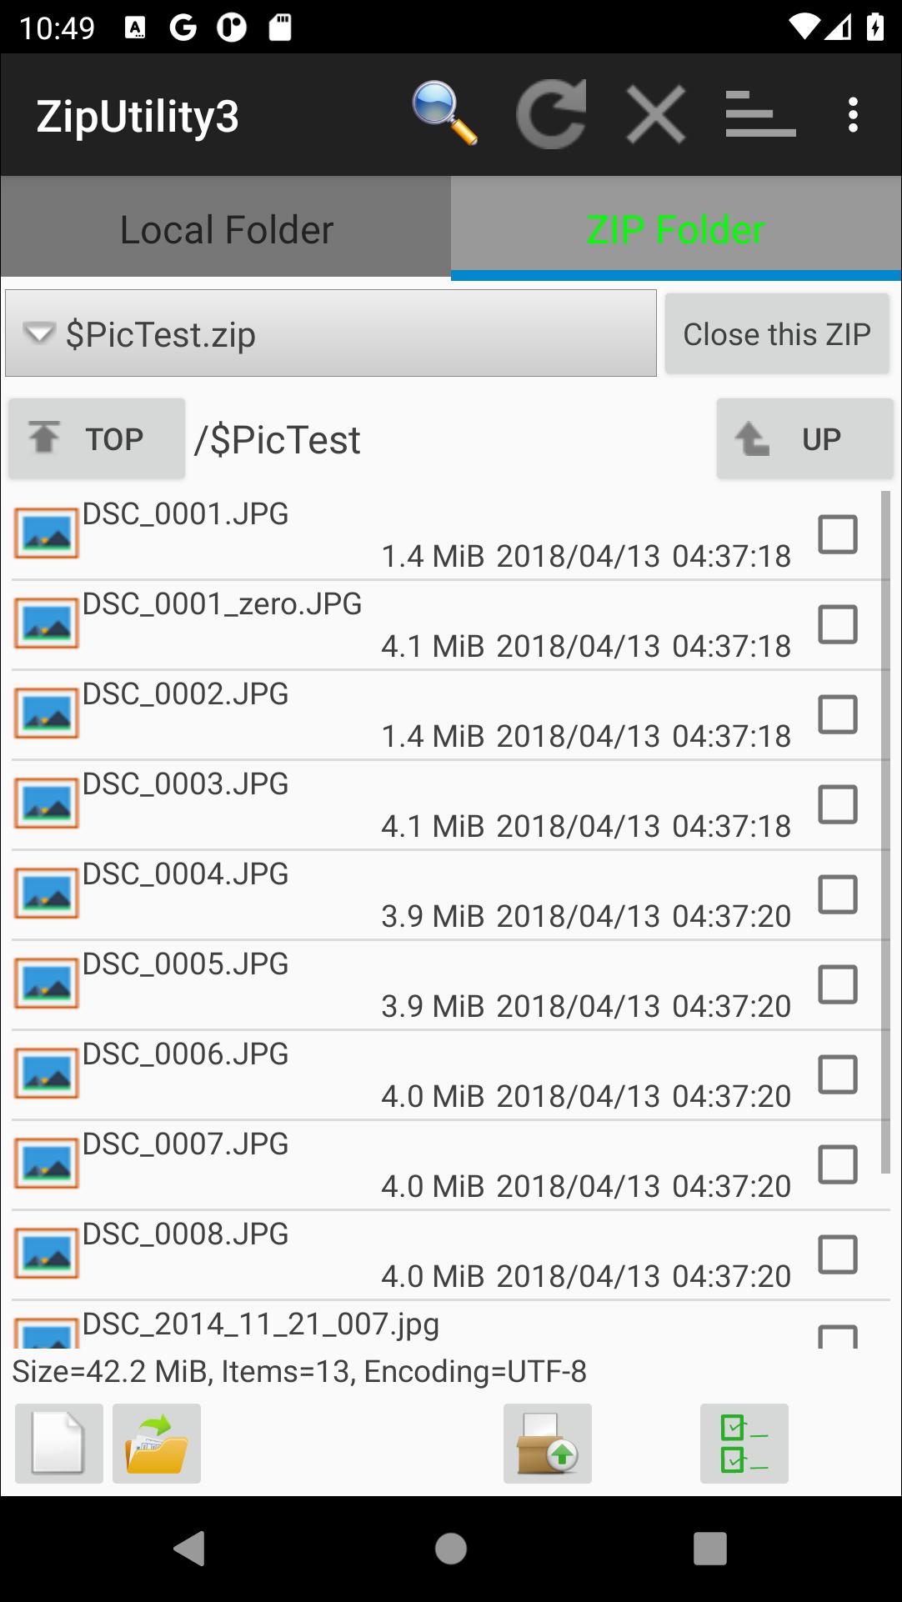This screenshot has width=902, height=1602.
Task: Tap the blank new file icon
Action: click(x=58, y=1444)
